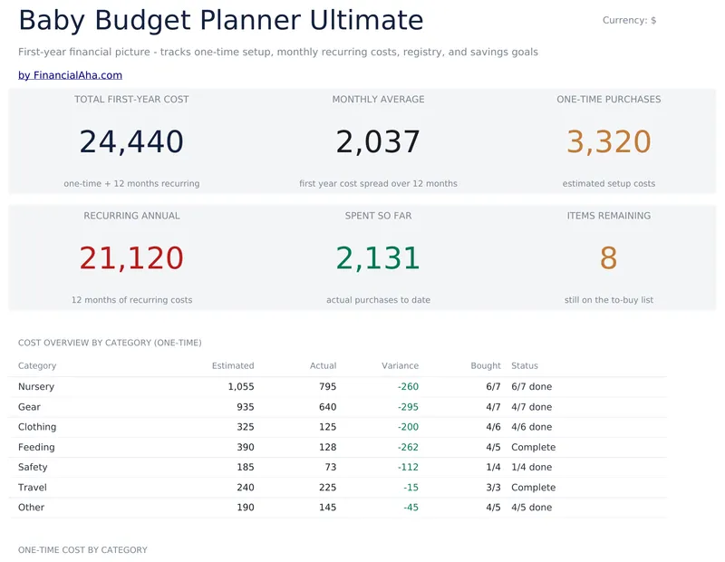
Task: Click Safety variance -112
Action: click(409, 467)
